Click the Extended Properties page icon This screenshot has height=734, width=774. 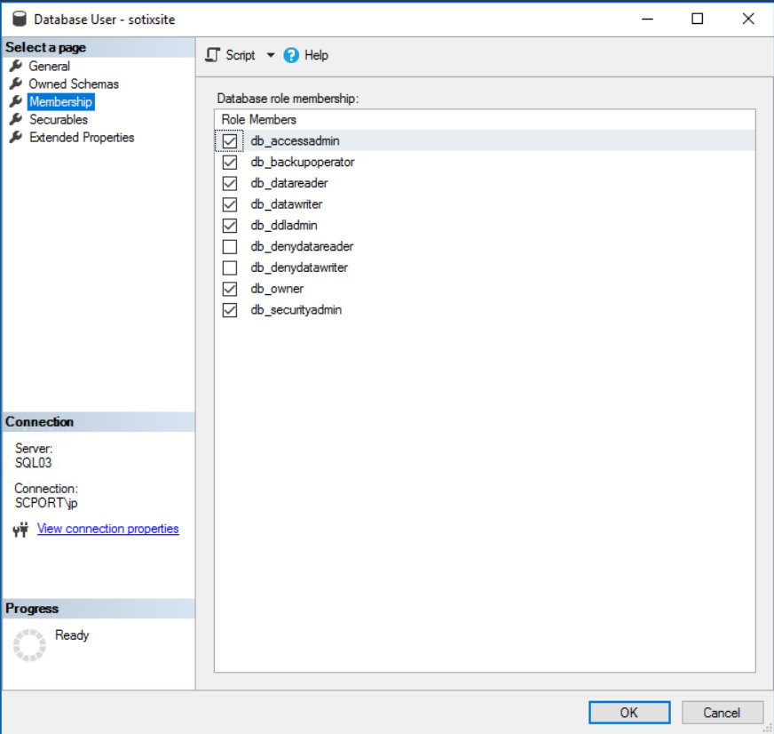coord(16,138)
